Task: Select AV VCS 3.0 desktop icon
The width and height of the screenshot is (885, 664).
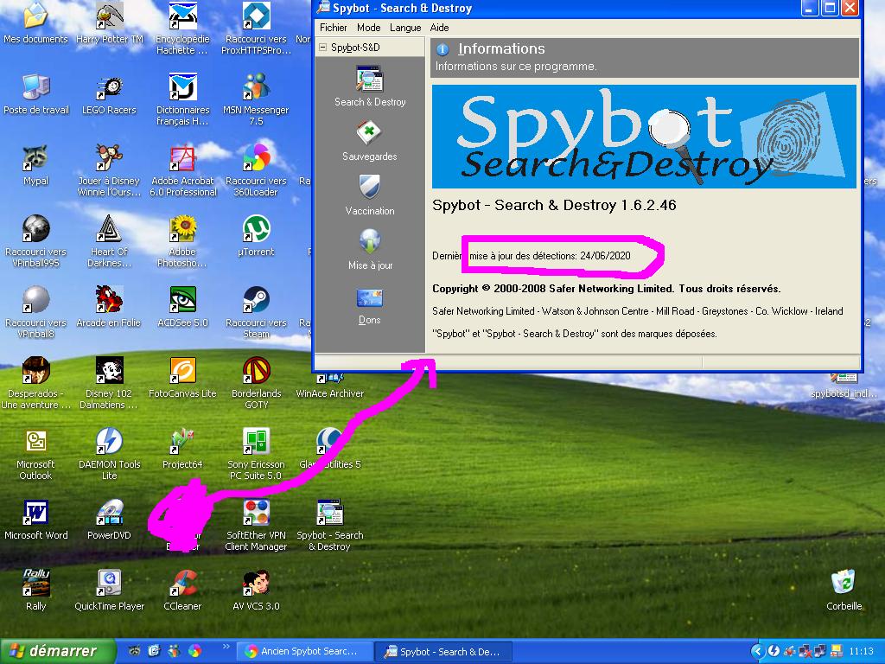Action: [256, 591]
